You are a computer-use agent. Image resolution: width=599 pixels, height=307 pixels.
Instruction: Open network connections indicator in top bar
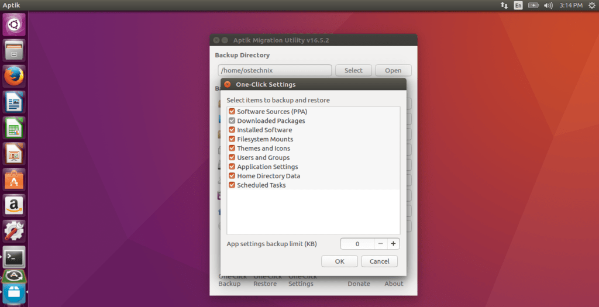pos(504,5)
